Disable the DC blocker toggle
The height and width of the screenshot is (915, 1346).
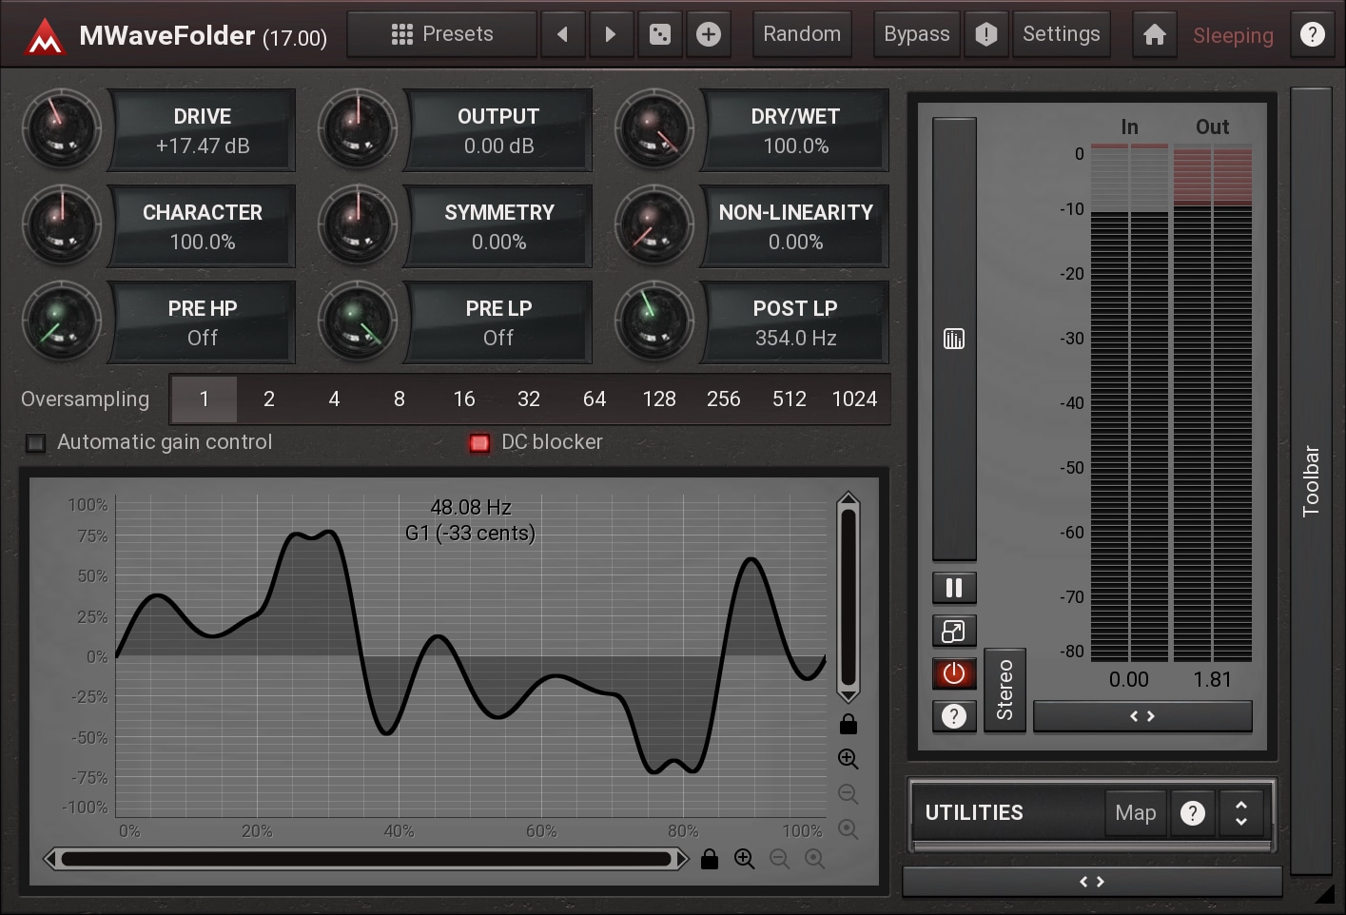479,443
